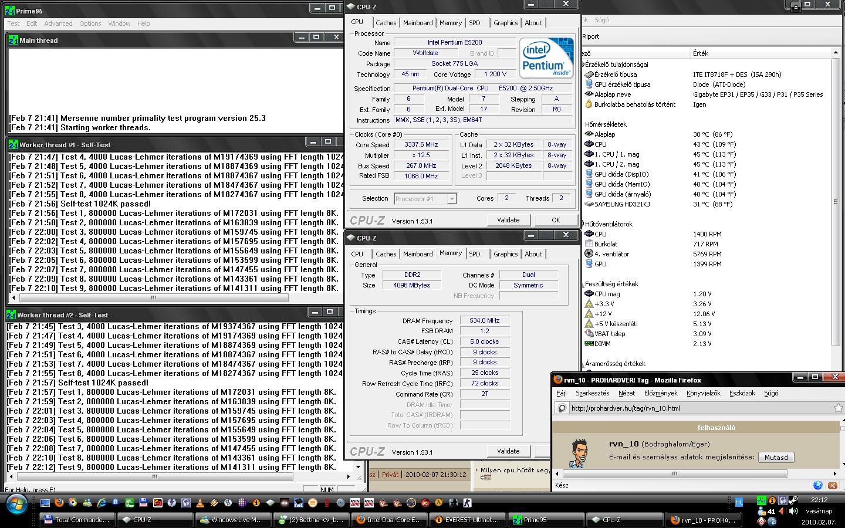
Task: Switch to EVEREST Ultimate taskbar button
Action: click(x=467, y=520)
